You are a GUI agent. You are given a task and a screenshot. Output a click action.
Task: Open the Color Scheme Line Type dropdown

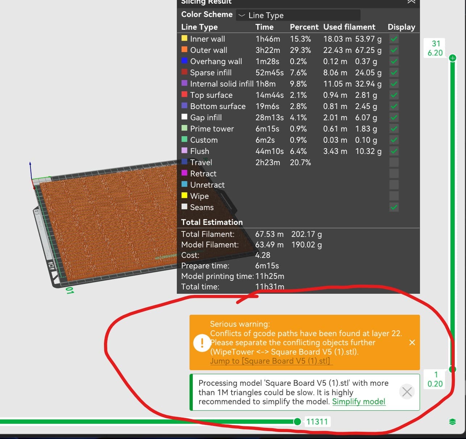click(298, 15)
